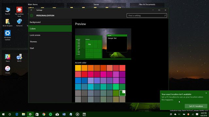Dismiss the location notification with its X
Image resolution: width=209 pixels, height=117 pixels.
[206, 93]
